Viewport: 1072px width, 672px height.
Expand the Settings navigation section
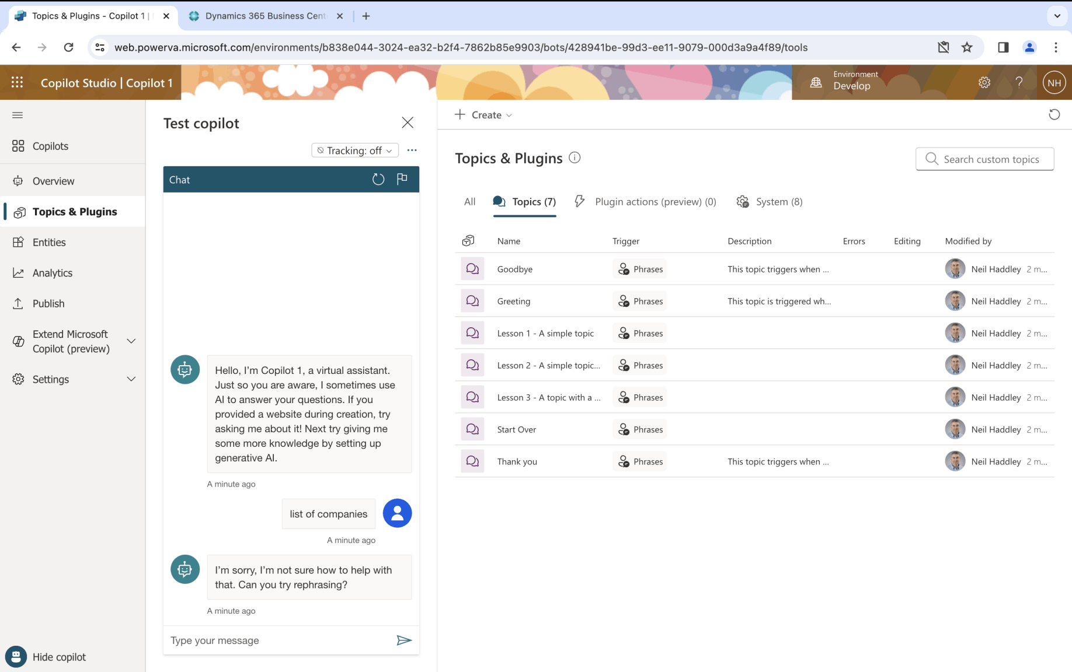[x=131, y=379]
